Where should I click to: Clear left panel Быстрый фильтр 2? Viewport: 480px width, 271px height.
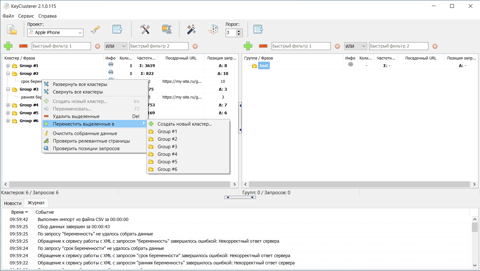click(195, 46)
